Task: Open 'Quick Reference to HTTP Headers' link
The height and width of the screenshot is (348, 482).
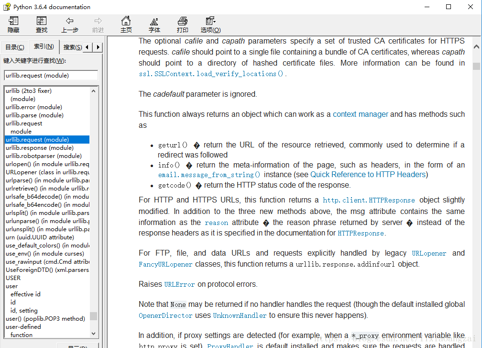Action: pyautogui.click(x=368, y=175)
